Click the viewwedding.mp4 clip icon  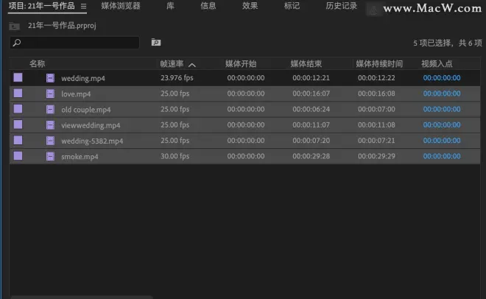pyautogui.click(x=50, y=125)
